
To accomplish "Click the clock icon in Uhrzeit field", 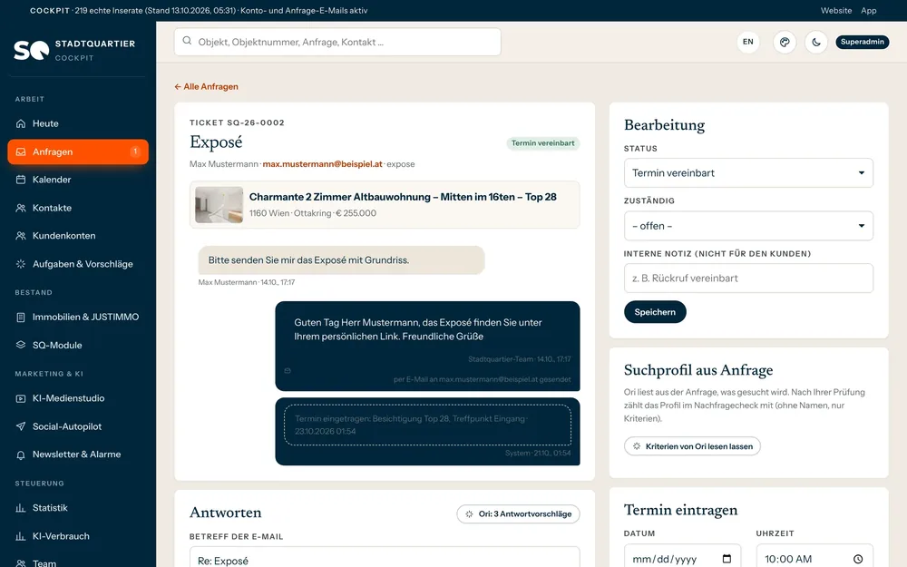I will point(858,559).
